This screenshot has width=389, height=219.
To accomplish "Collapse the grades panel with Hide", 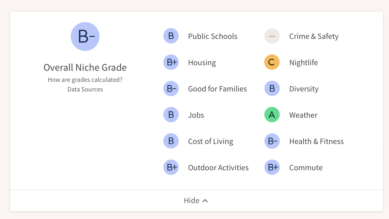I will tap(192, 201).
